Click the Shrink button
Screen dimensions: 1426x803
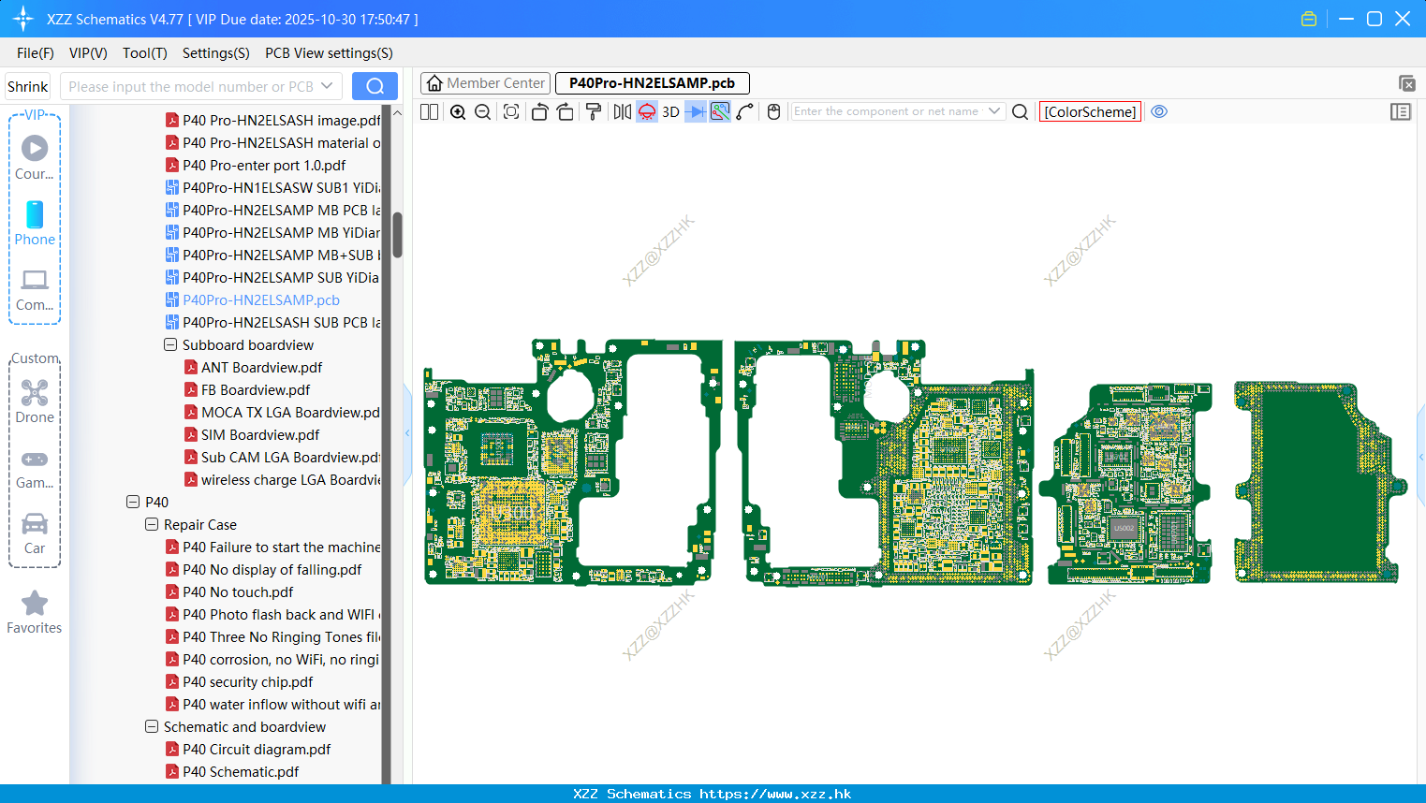[x=28, y=86]
